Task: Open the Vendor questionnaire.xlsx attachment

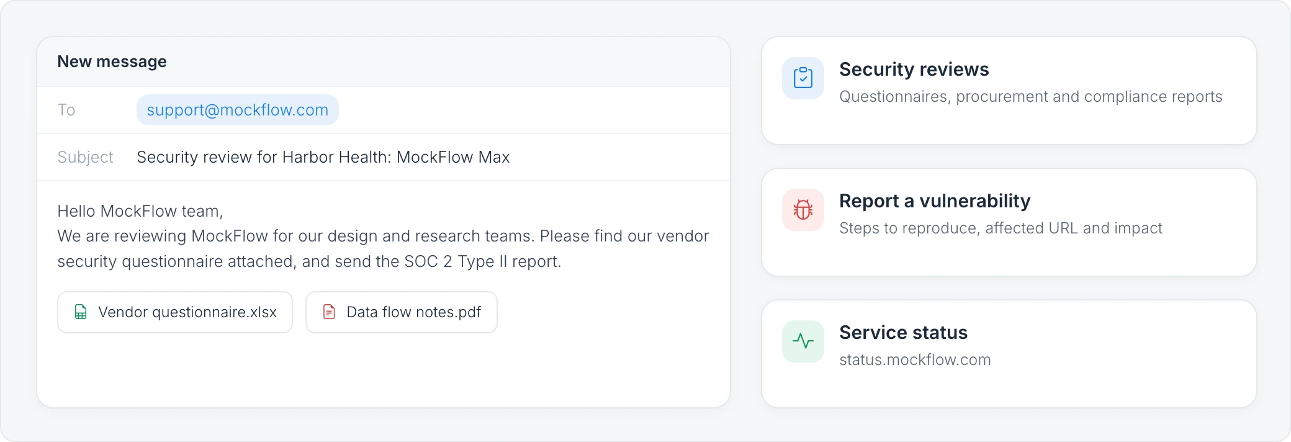Action: click(175, 312)
